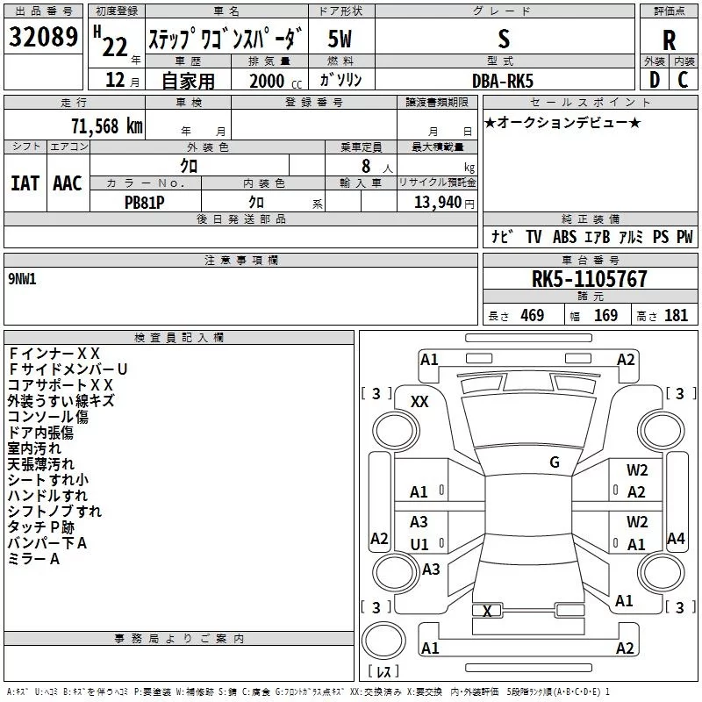Select the G windshield mark on the diagram
The image size is (702, 702).
(554, 462)
